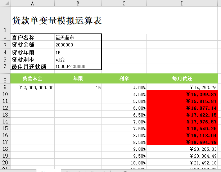
Task: Select the cell with ￥2,000,000.00
Action: [32, 87]
